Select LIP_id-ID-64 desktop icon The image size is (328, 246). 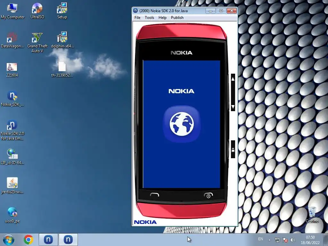pos(12,157)
